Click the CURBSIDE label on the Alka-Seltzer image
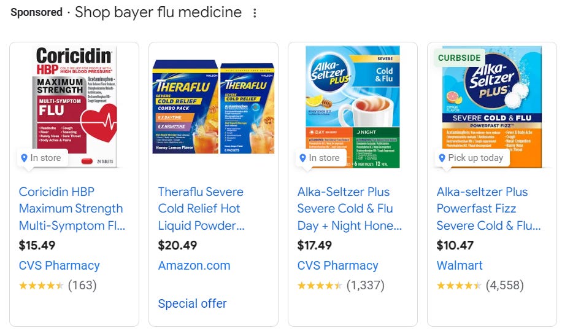The width and height of the screenshot is (562, 336). (x=460, y=58)
